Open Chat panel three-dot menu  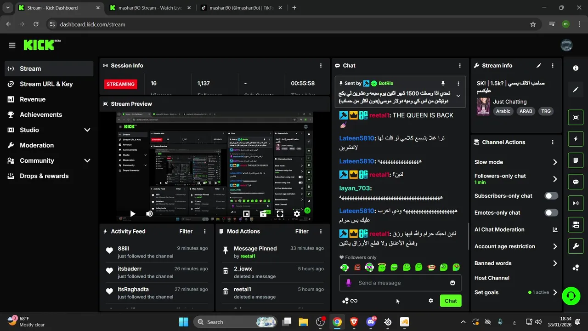click(x=460, y=66)
